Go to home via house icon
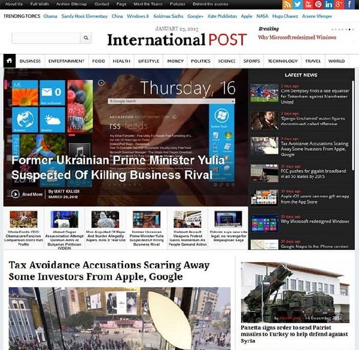This screenshot has width=359, height=350. coord(10,61)
